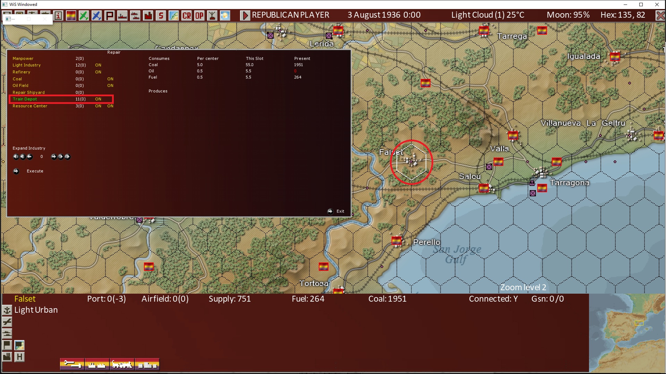This screenshot has width=666, height=374.
Task: Open the info toolbar icon
Action: pyautogui.click(x=58, y=16)
